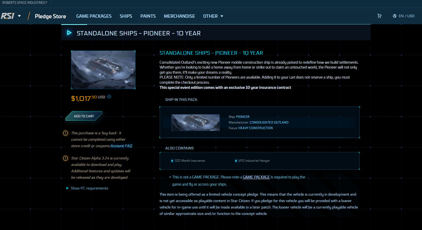The image size is (422, 230).
Task: Click the globe language icon
Action: (x=394, y=16)
